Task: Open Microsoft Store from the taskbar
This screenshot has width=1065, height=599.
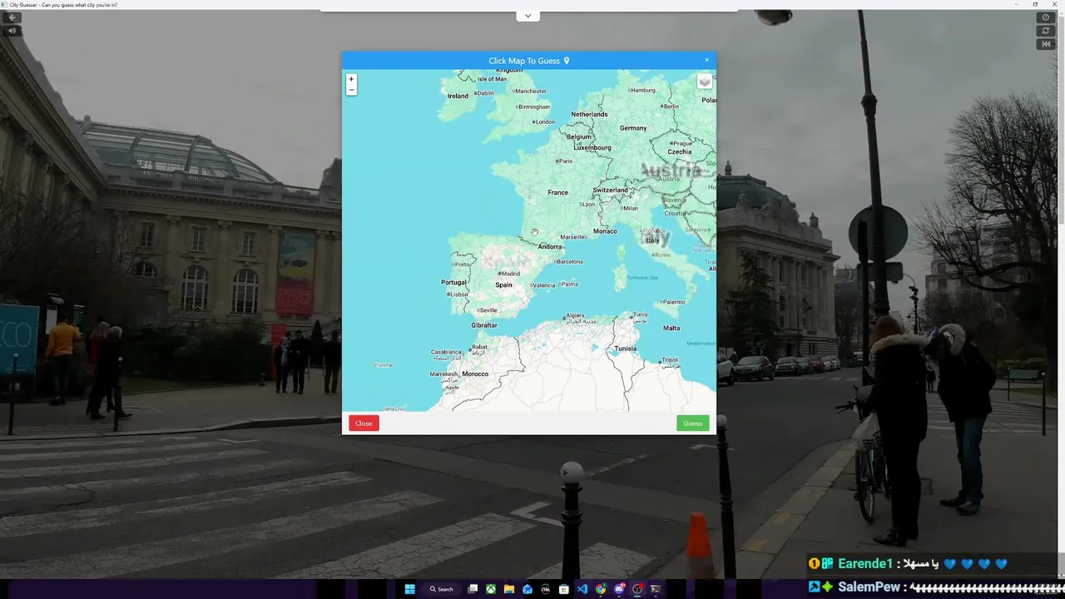Action: (564, 589)
